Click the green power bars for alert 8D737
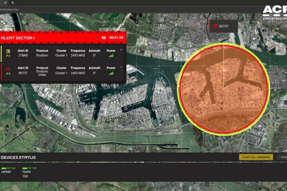Screen dimensions: 287x191 111,73
